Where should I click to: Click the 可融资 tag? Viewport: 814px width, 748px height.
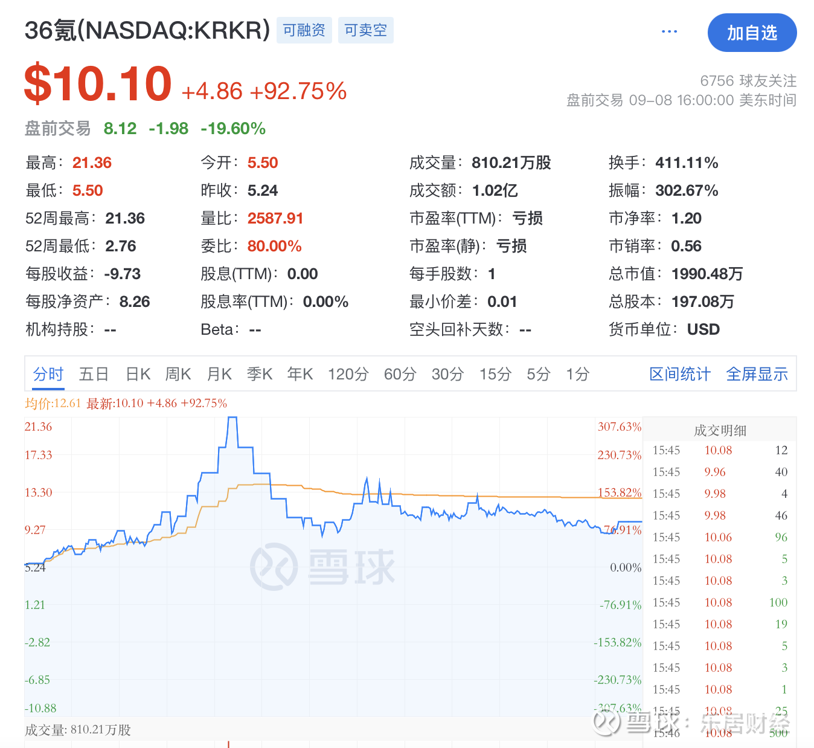(304, 30)
